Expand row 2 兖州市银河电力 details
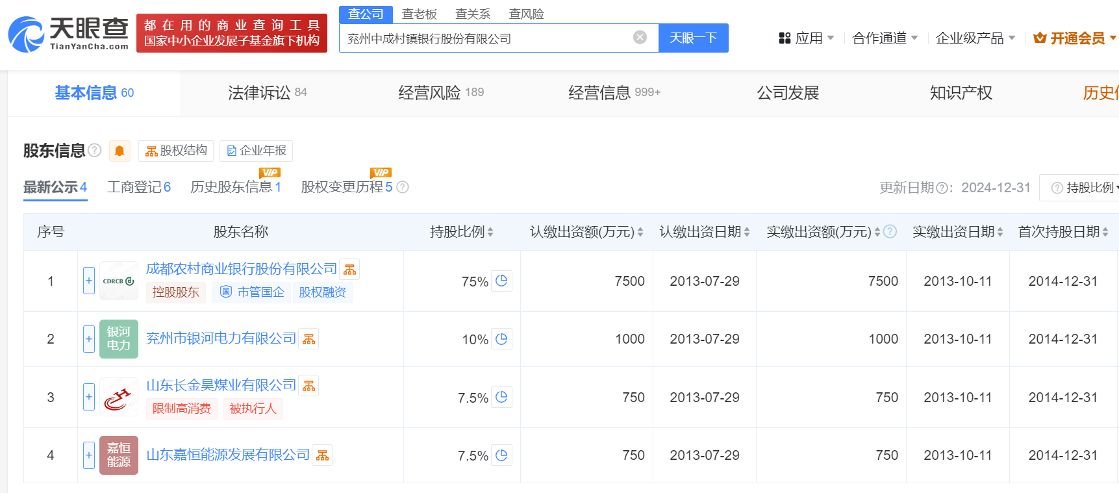1119x493 pixels. pos(89,339)
